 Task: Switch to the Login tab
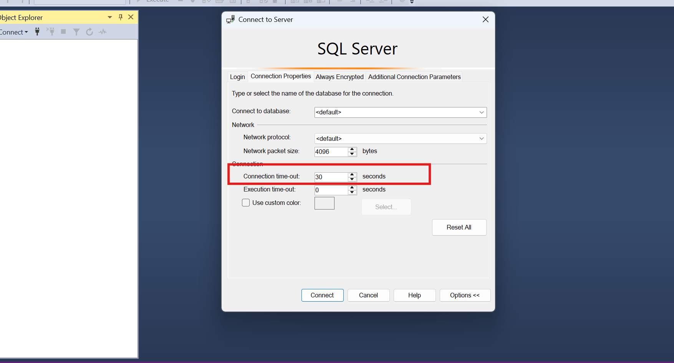click(x=237, y=77)
